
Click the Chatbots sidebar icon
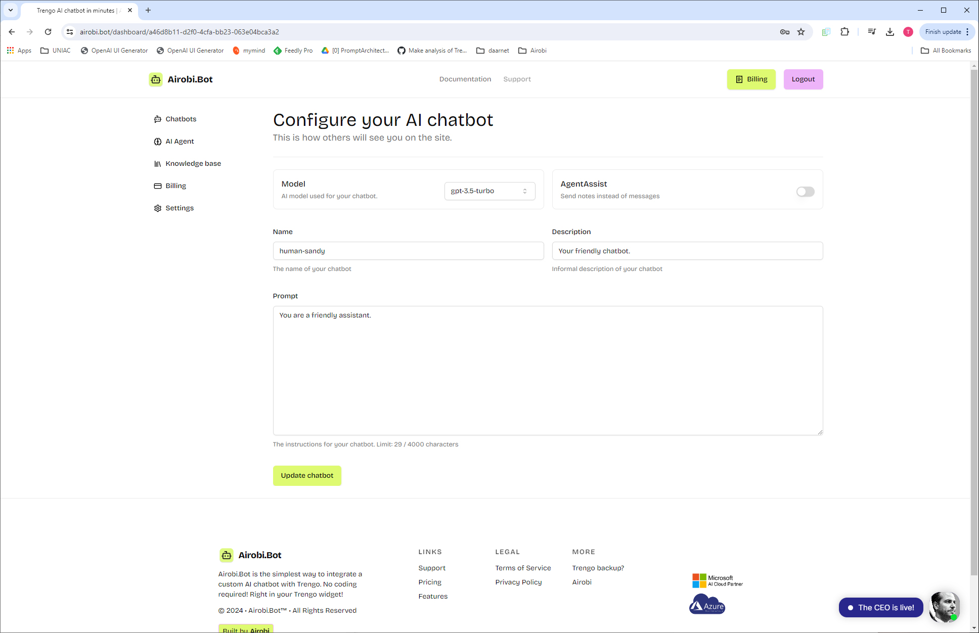(x=158, y=118)
